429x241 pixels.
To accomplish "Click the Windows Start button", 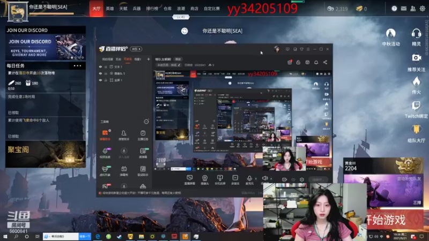I will click(5, 237).
